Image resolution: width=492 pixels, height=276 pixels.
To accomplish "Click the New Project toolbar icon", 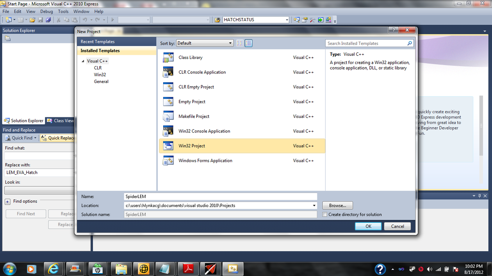I will (8, 20).
